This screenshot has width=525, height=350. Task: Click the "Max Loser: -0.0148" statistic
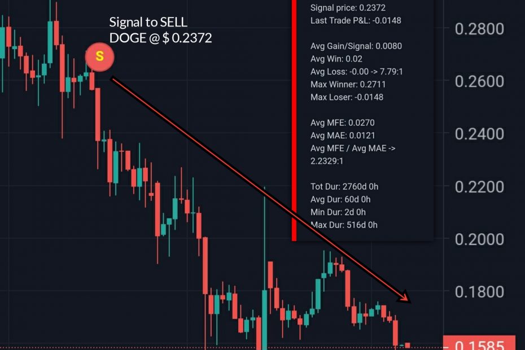pos(347,97)
